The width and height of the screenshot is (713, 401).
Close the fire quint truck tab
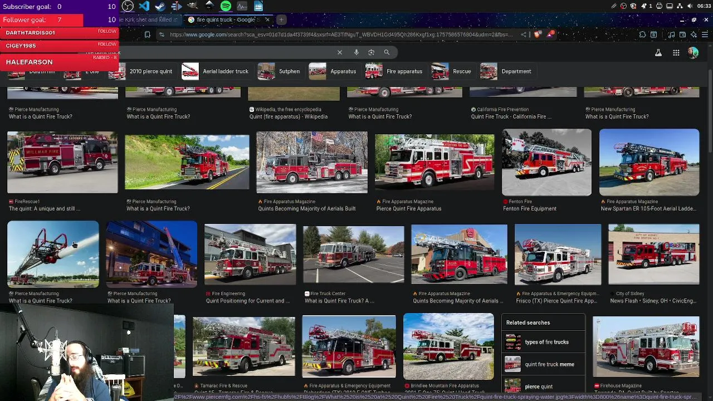tap(267, 20)
